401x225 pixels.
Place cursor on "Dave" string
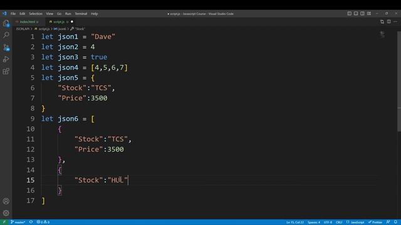(x=103, y=37)
